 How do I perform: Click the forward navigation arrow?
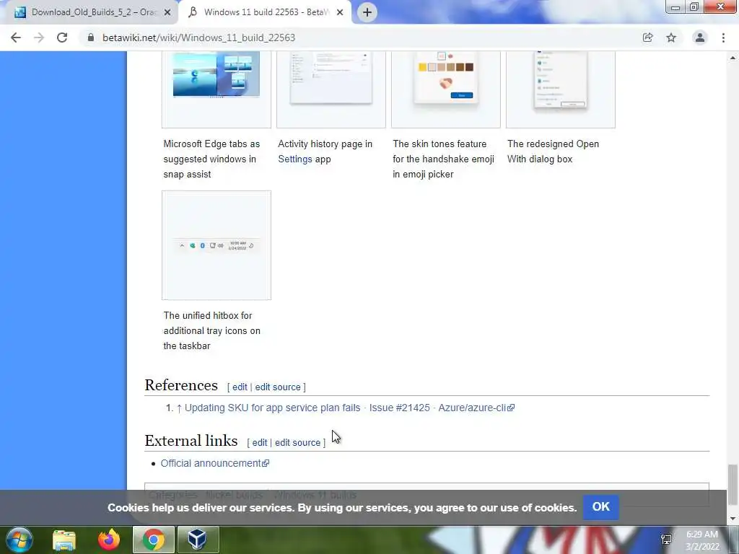pos(39,38)
